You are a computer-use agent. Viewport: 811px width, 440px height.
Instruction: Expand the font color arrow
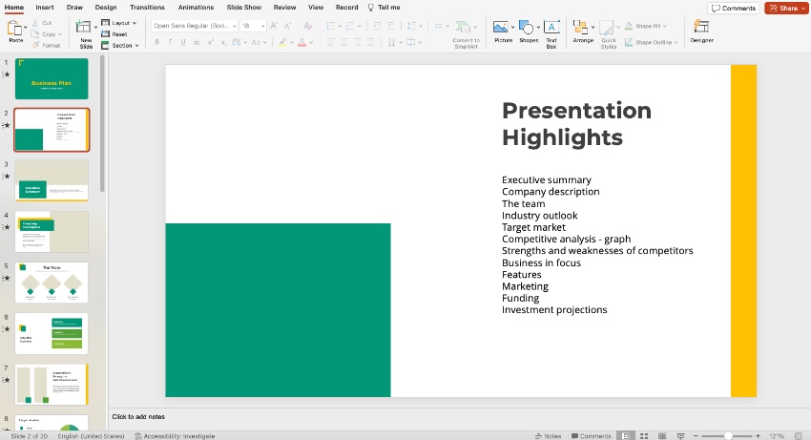[x=311, y=42]
